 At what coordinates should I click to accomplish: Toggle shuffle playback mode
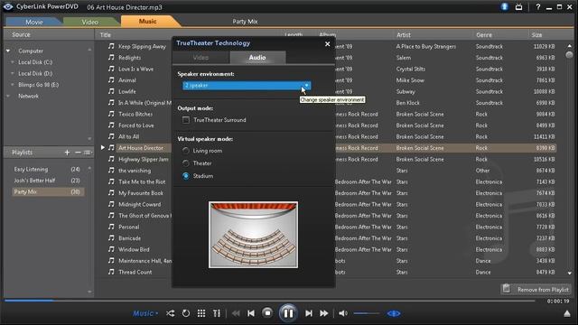coord(171,313)
